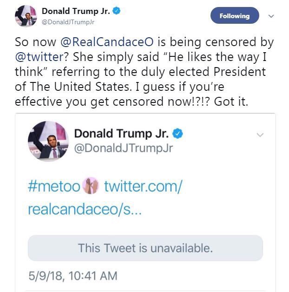
Task: Open the @twitter mention link
Action: [38, 58]
